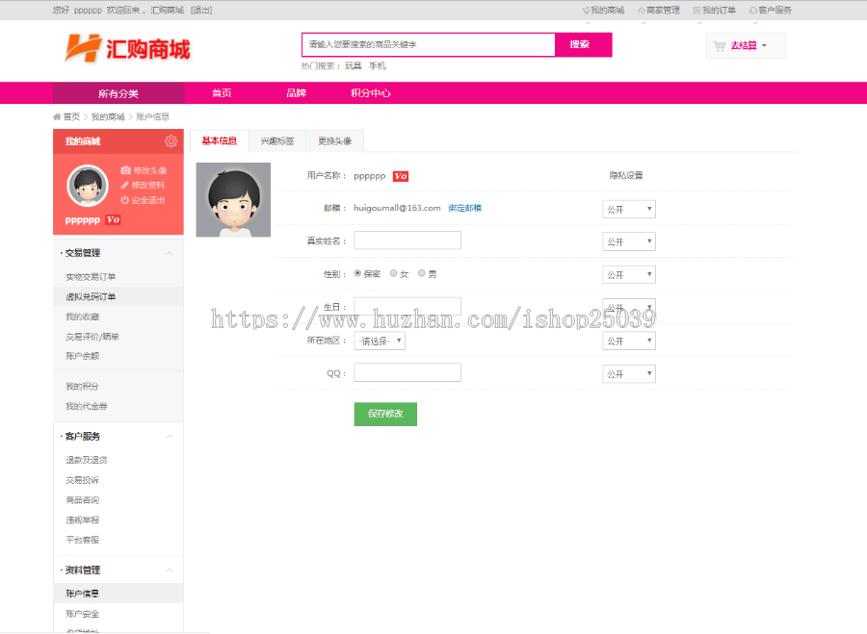The width and height of the screenshot is (867, 634).
Task: Open 账户余额 in sidebar
Action: click(x=83, y=356)
